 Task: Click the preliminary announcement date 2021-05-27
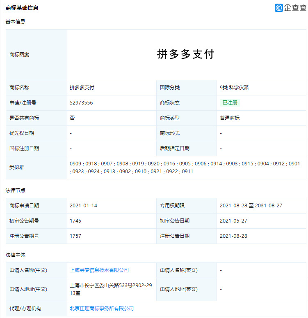(233, 221)
